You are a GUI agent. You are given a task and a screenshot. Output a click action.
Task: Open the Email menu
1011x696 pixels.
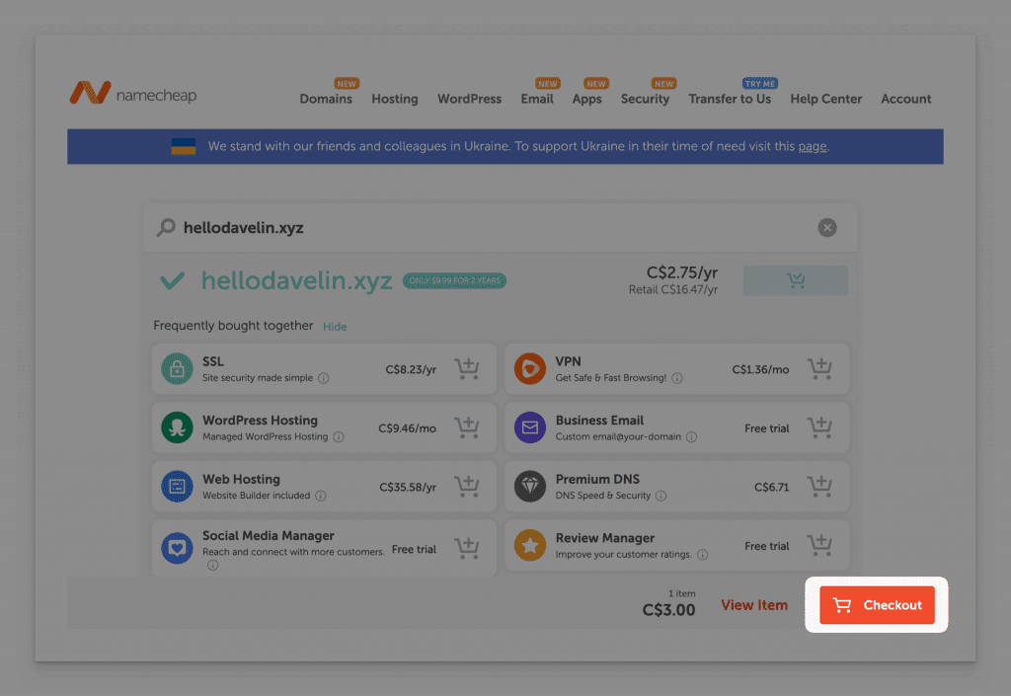click(x=537, y=99)
